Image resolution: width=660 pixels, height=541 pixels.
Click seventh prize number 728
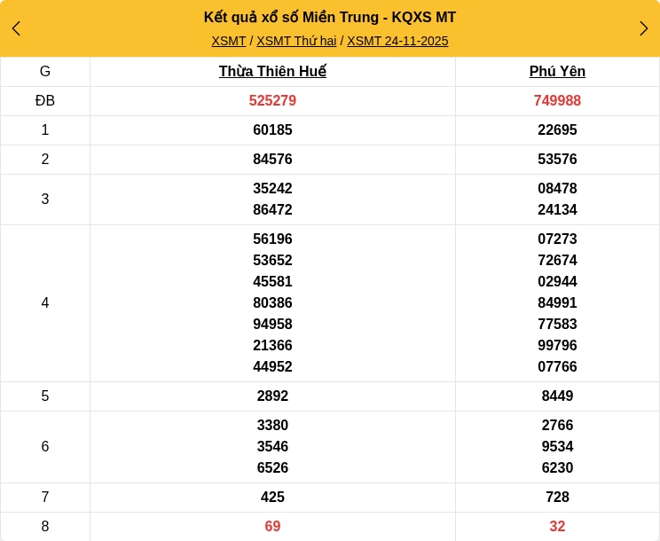557,498
